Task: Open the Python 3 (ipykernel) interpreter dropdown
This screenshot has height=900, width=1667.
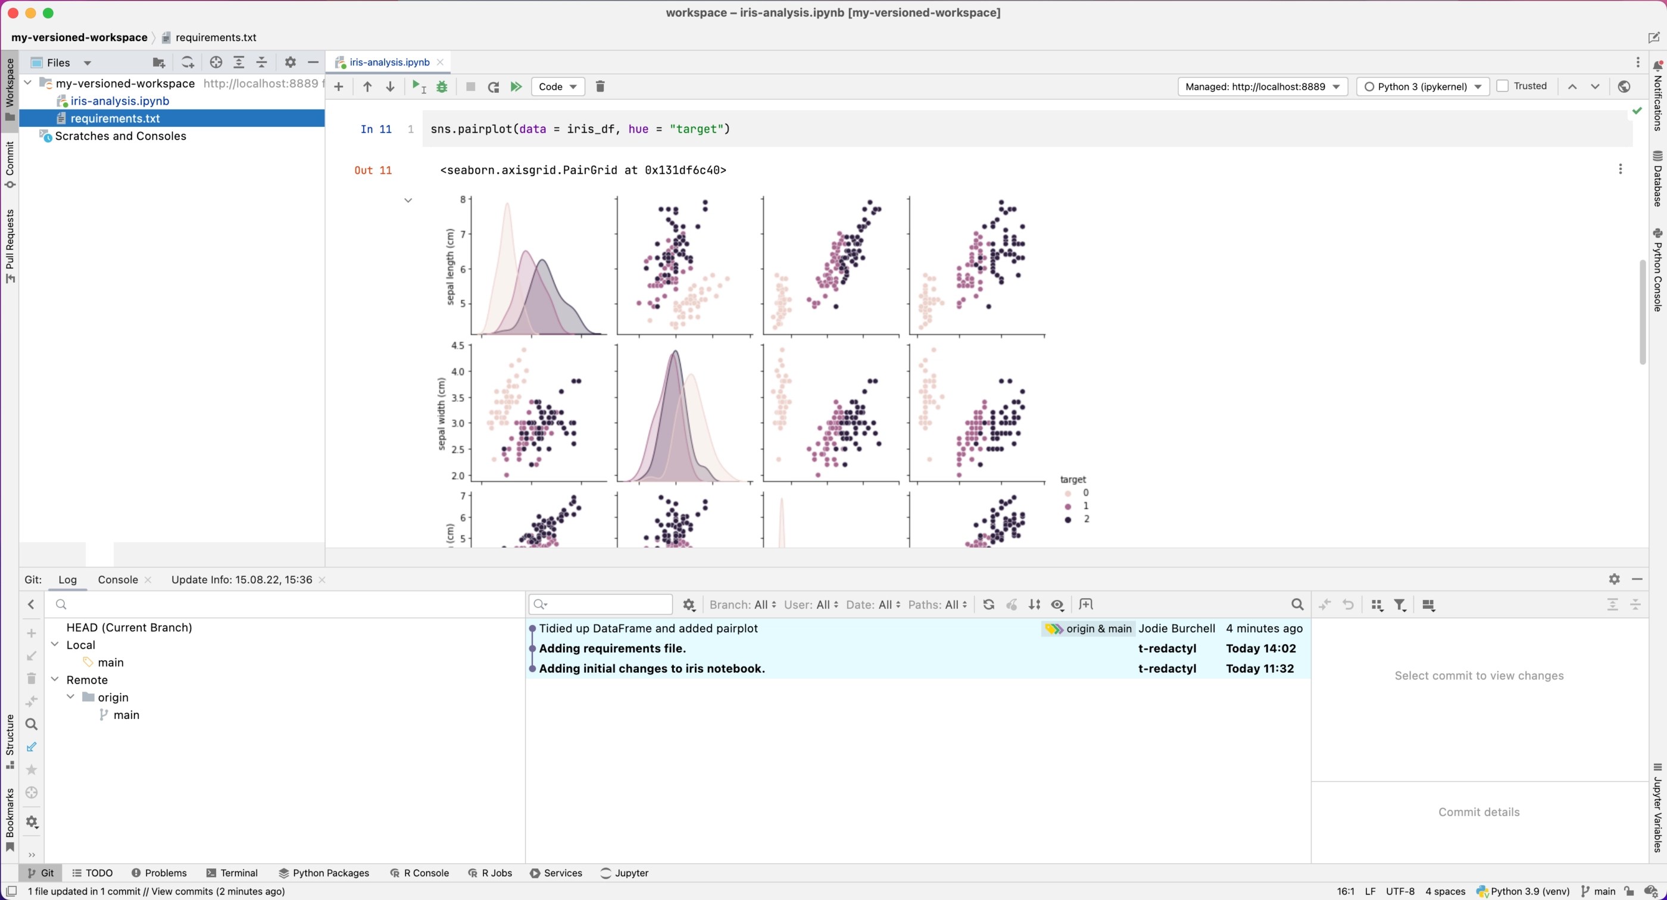Action: [1422, 86]
